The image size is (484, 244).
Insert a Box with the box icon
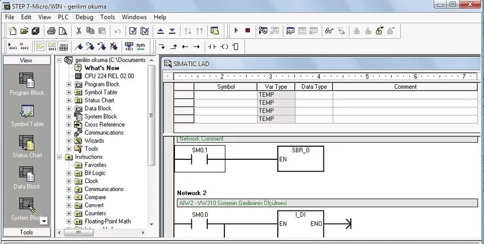click(x=236, y=47)
